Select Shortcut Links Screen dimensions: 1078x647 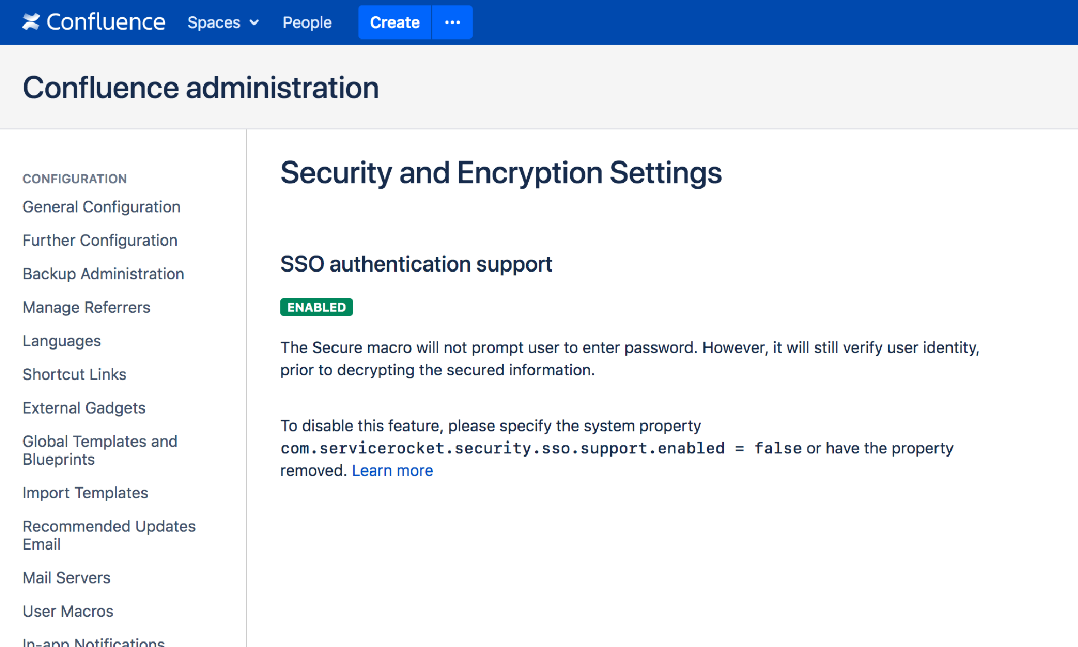coord(74,374)
